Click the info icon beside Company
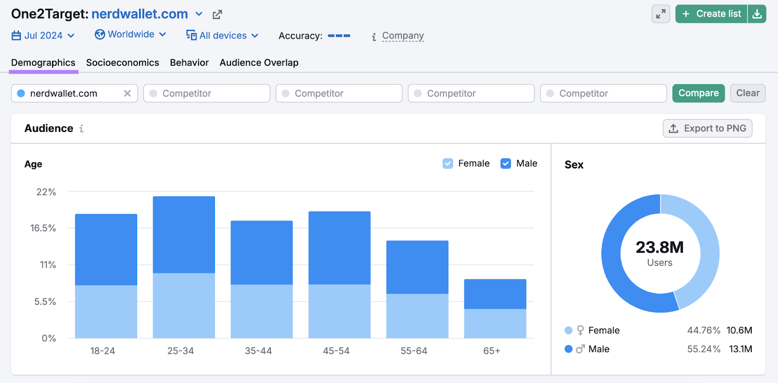The image size is (778, 383). [x=374, y=36]
